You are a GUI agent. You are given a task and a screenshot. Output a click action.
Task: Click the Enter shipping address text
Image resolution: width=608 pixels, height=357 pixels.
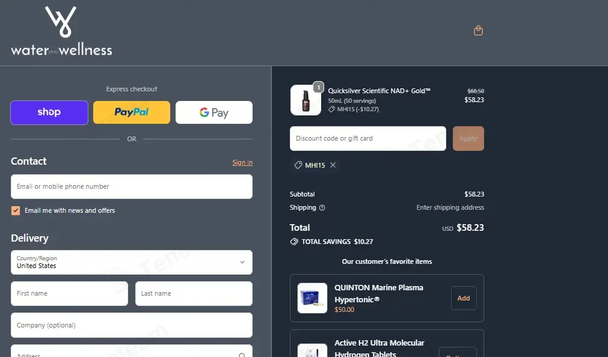(x=450, y=207)
